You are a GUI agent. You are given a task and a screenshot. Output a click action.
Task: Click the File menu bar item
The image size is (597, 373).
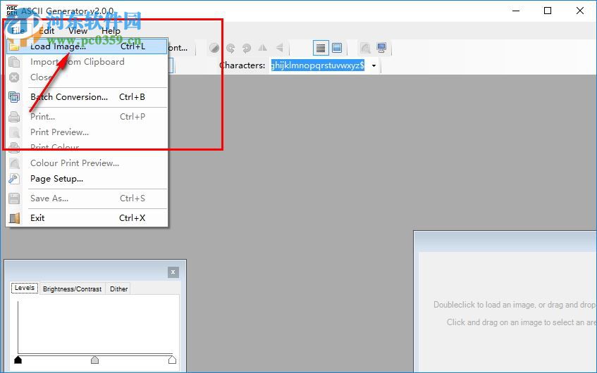click(18, 30)
